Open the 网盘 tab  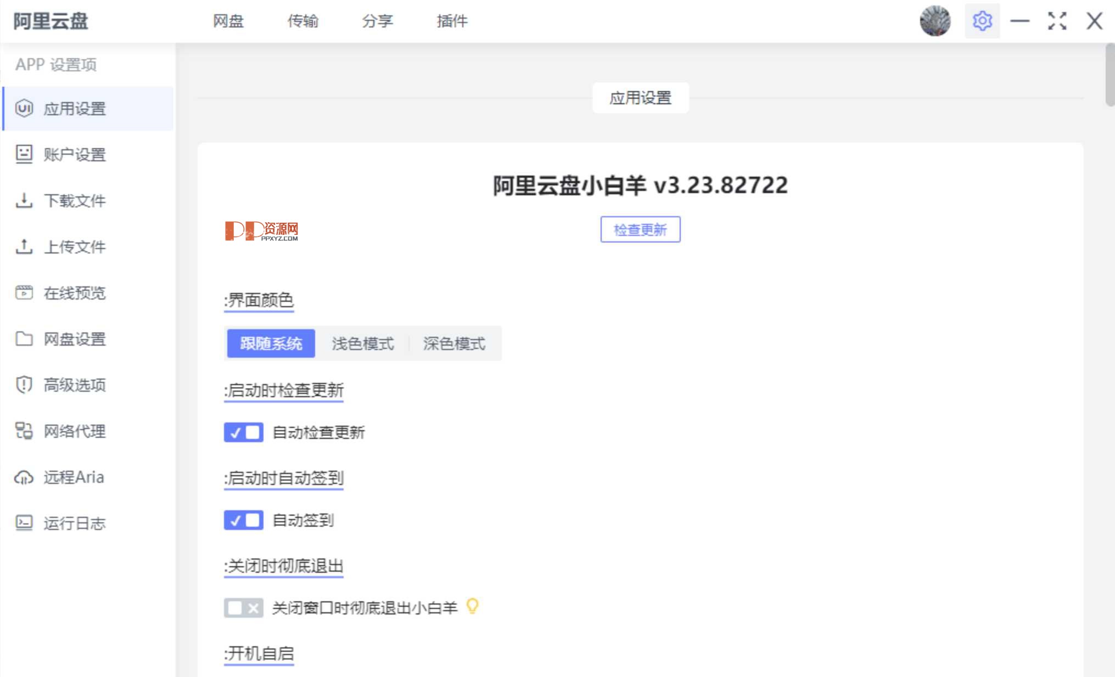coord(228,21)
